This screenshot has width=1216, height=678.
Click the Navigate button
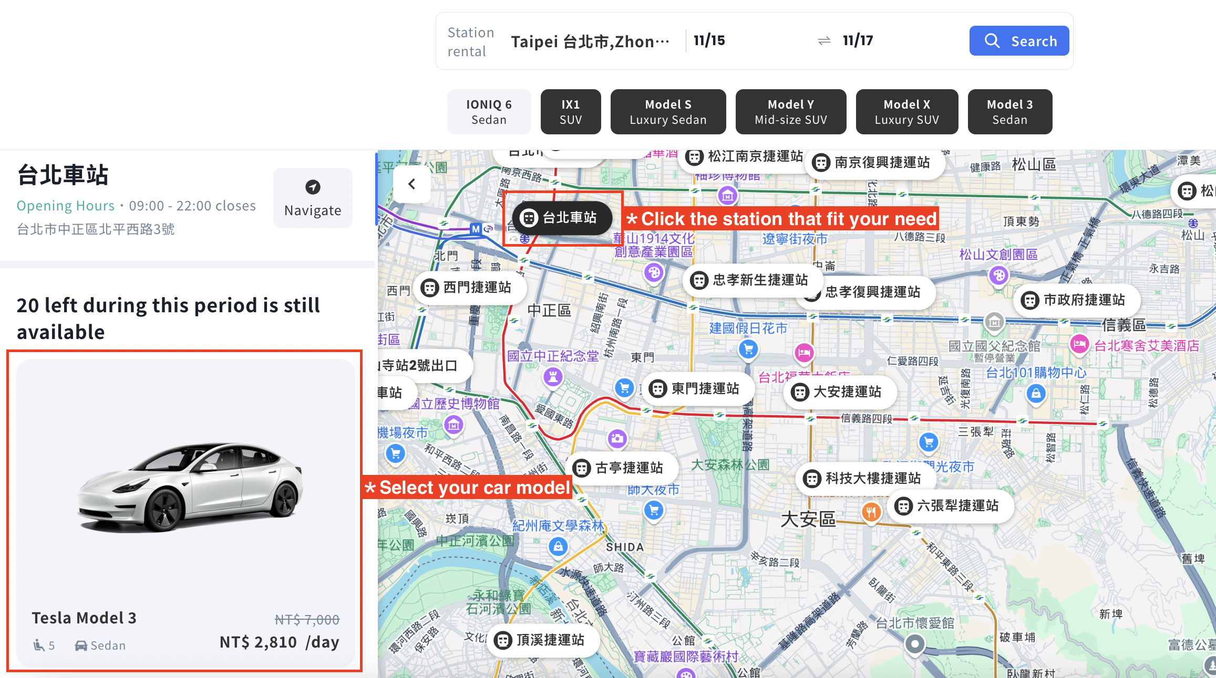[x=313, y=198]
